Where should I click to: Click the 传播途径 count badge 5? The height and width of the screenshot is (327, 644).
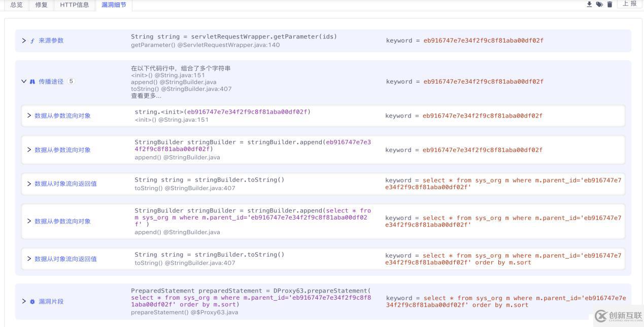[71, 81]
